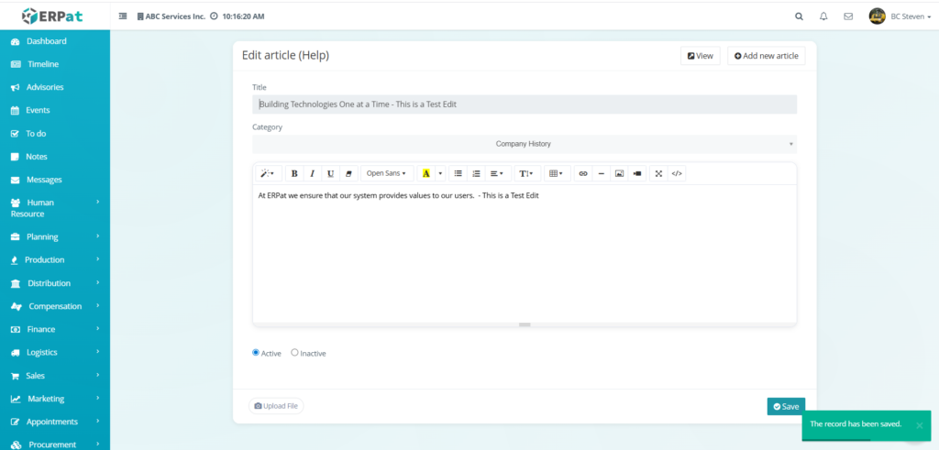This screenshot has width=939, height=450.
Task: Open Messages in the sidebar
Action: (x=55, y=180)
